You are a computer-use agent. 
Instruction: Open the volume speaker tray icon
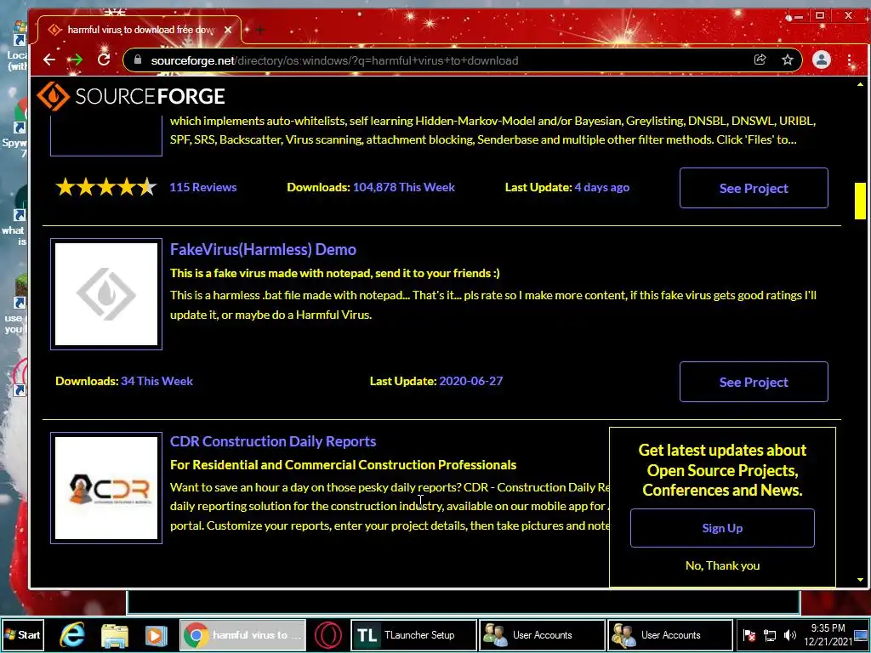[790, 635]
